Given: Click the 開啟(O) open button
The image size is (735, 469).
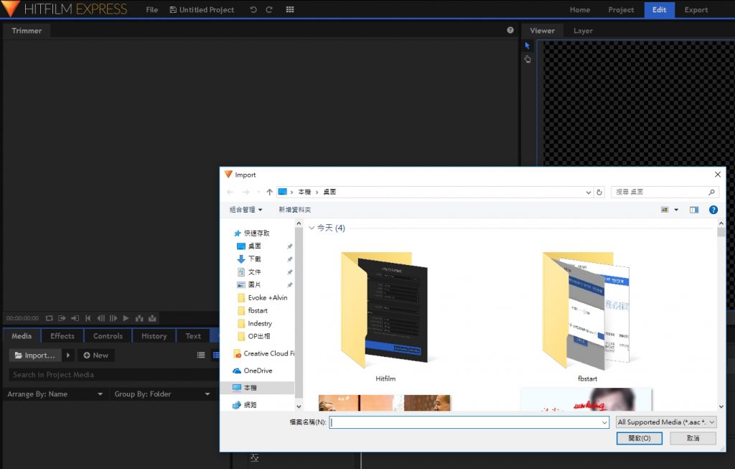Looking at the screenshot, I should pos(639,438).
